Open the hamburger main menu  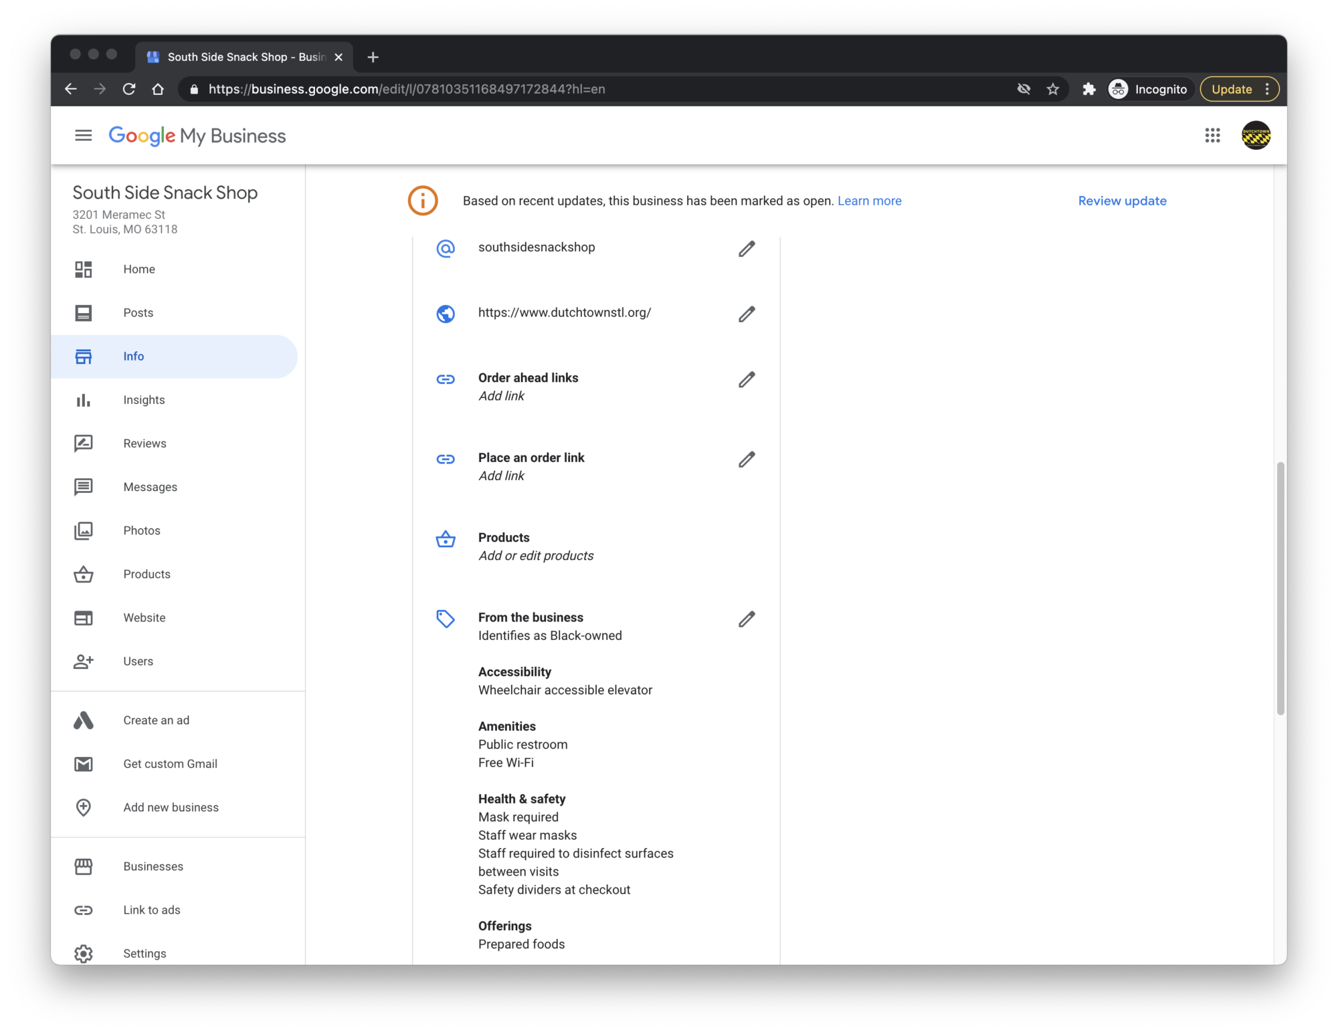coord(84,136)
